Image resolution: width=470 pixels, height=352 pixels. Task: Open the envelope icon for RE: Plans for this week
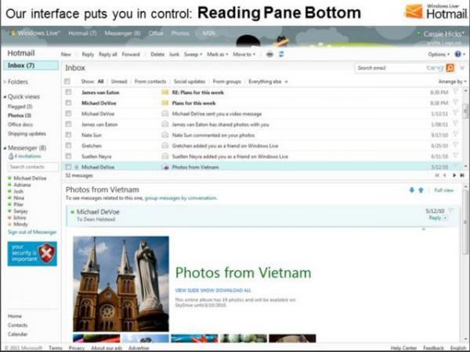tap(165, 92)
